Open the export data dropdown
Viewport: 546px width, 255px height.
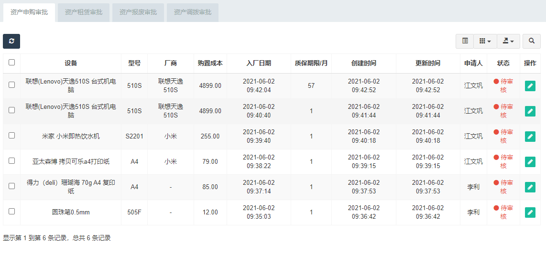(x=508, y=41)
